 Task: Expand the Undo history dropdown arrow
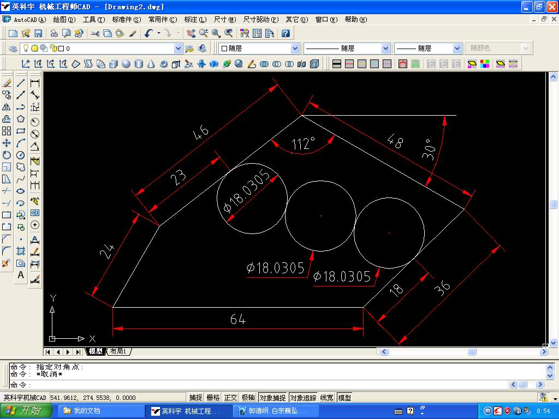[159, 33]
